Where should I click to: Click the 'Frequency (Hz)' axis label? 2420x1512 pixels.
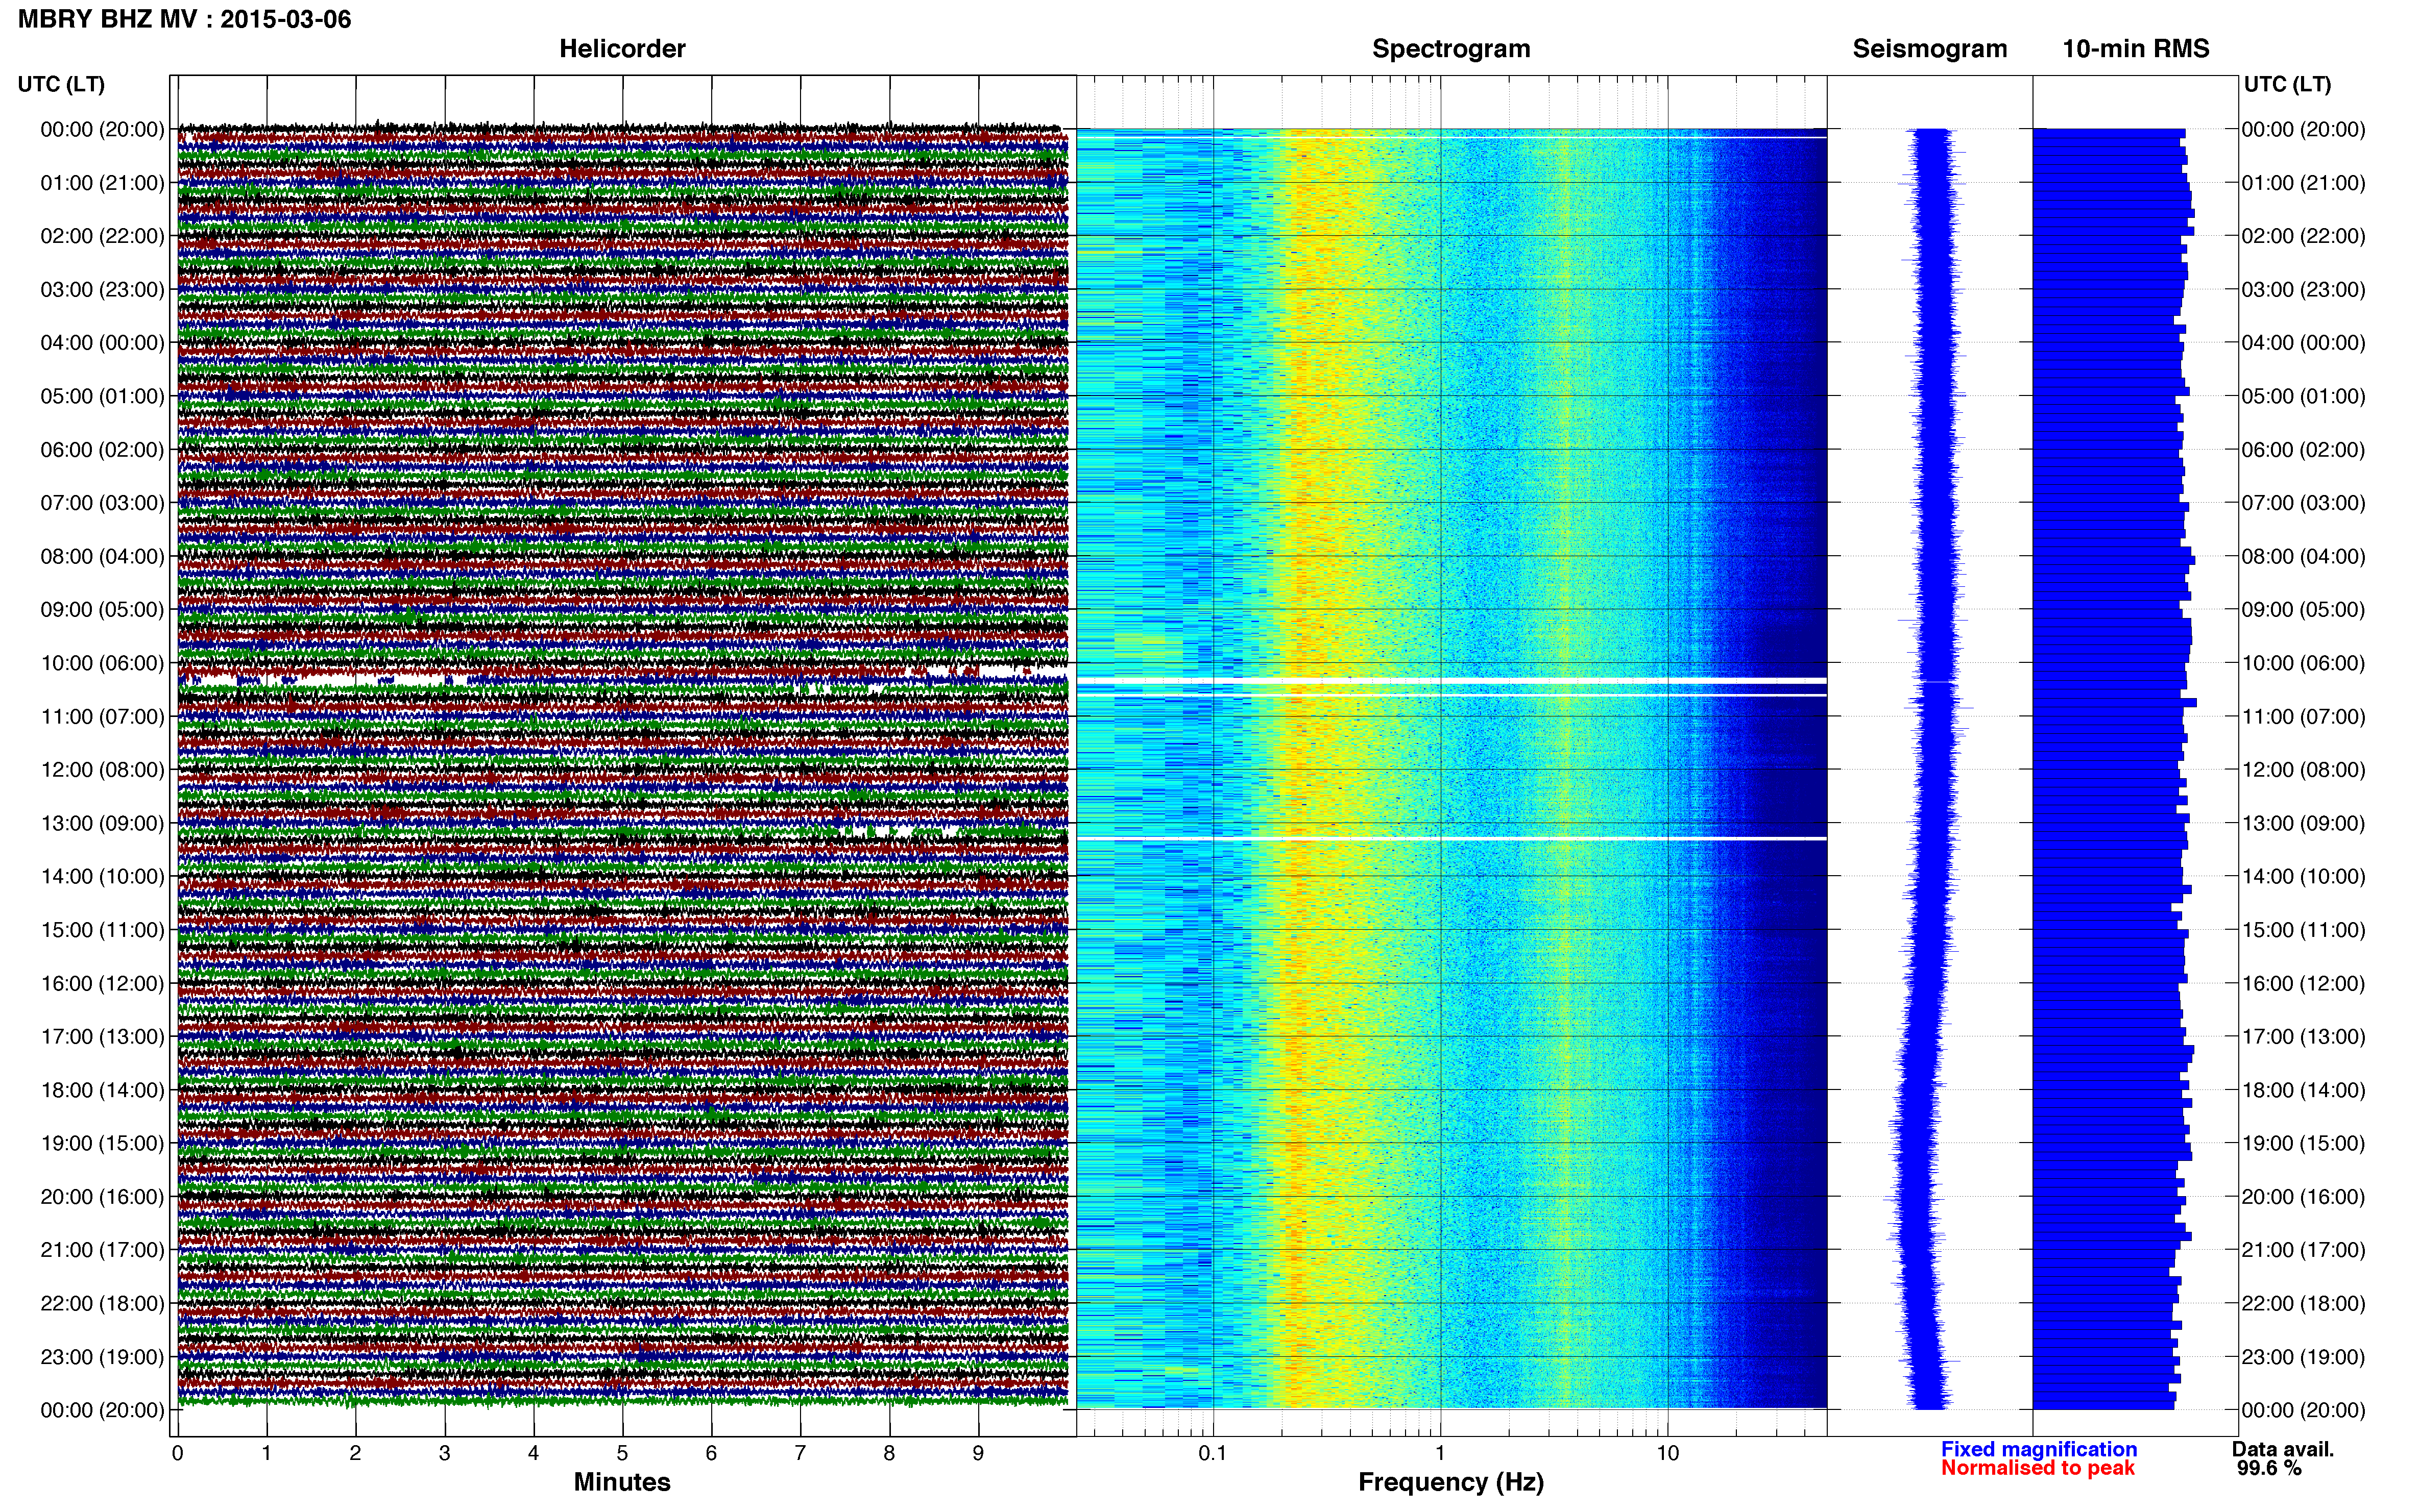pyautogui.click(x=1450, y=1482)
